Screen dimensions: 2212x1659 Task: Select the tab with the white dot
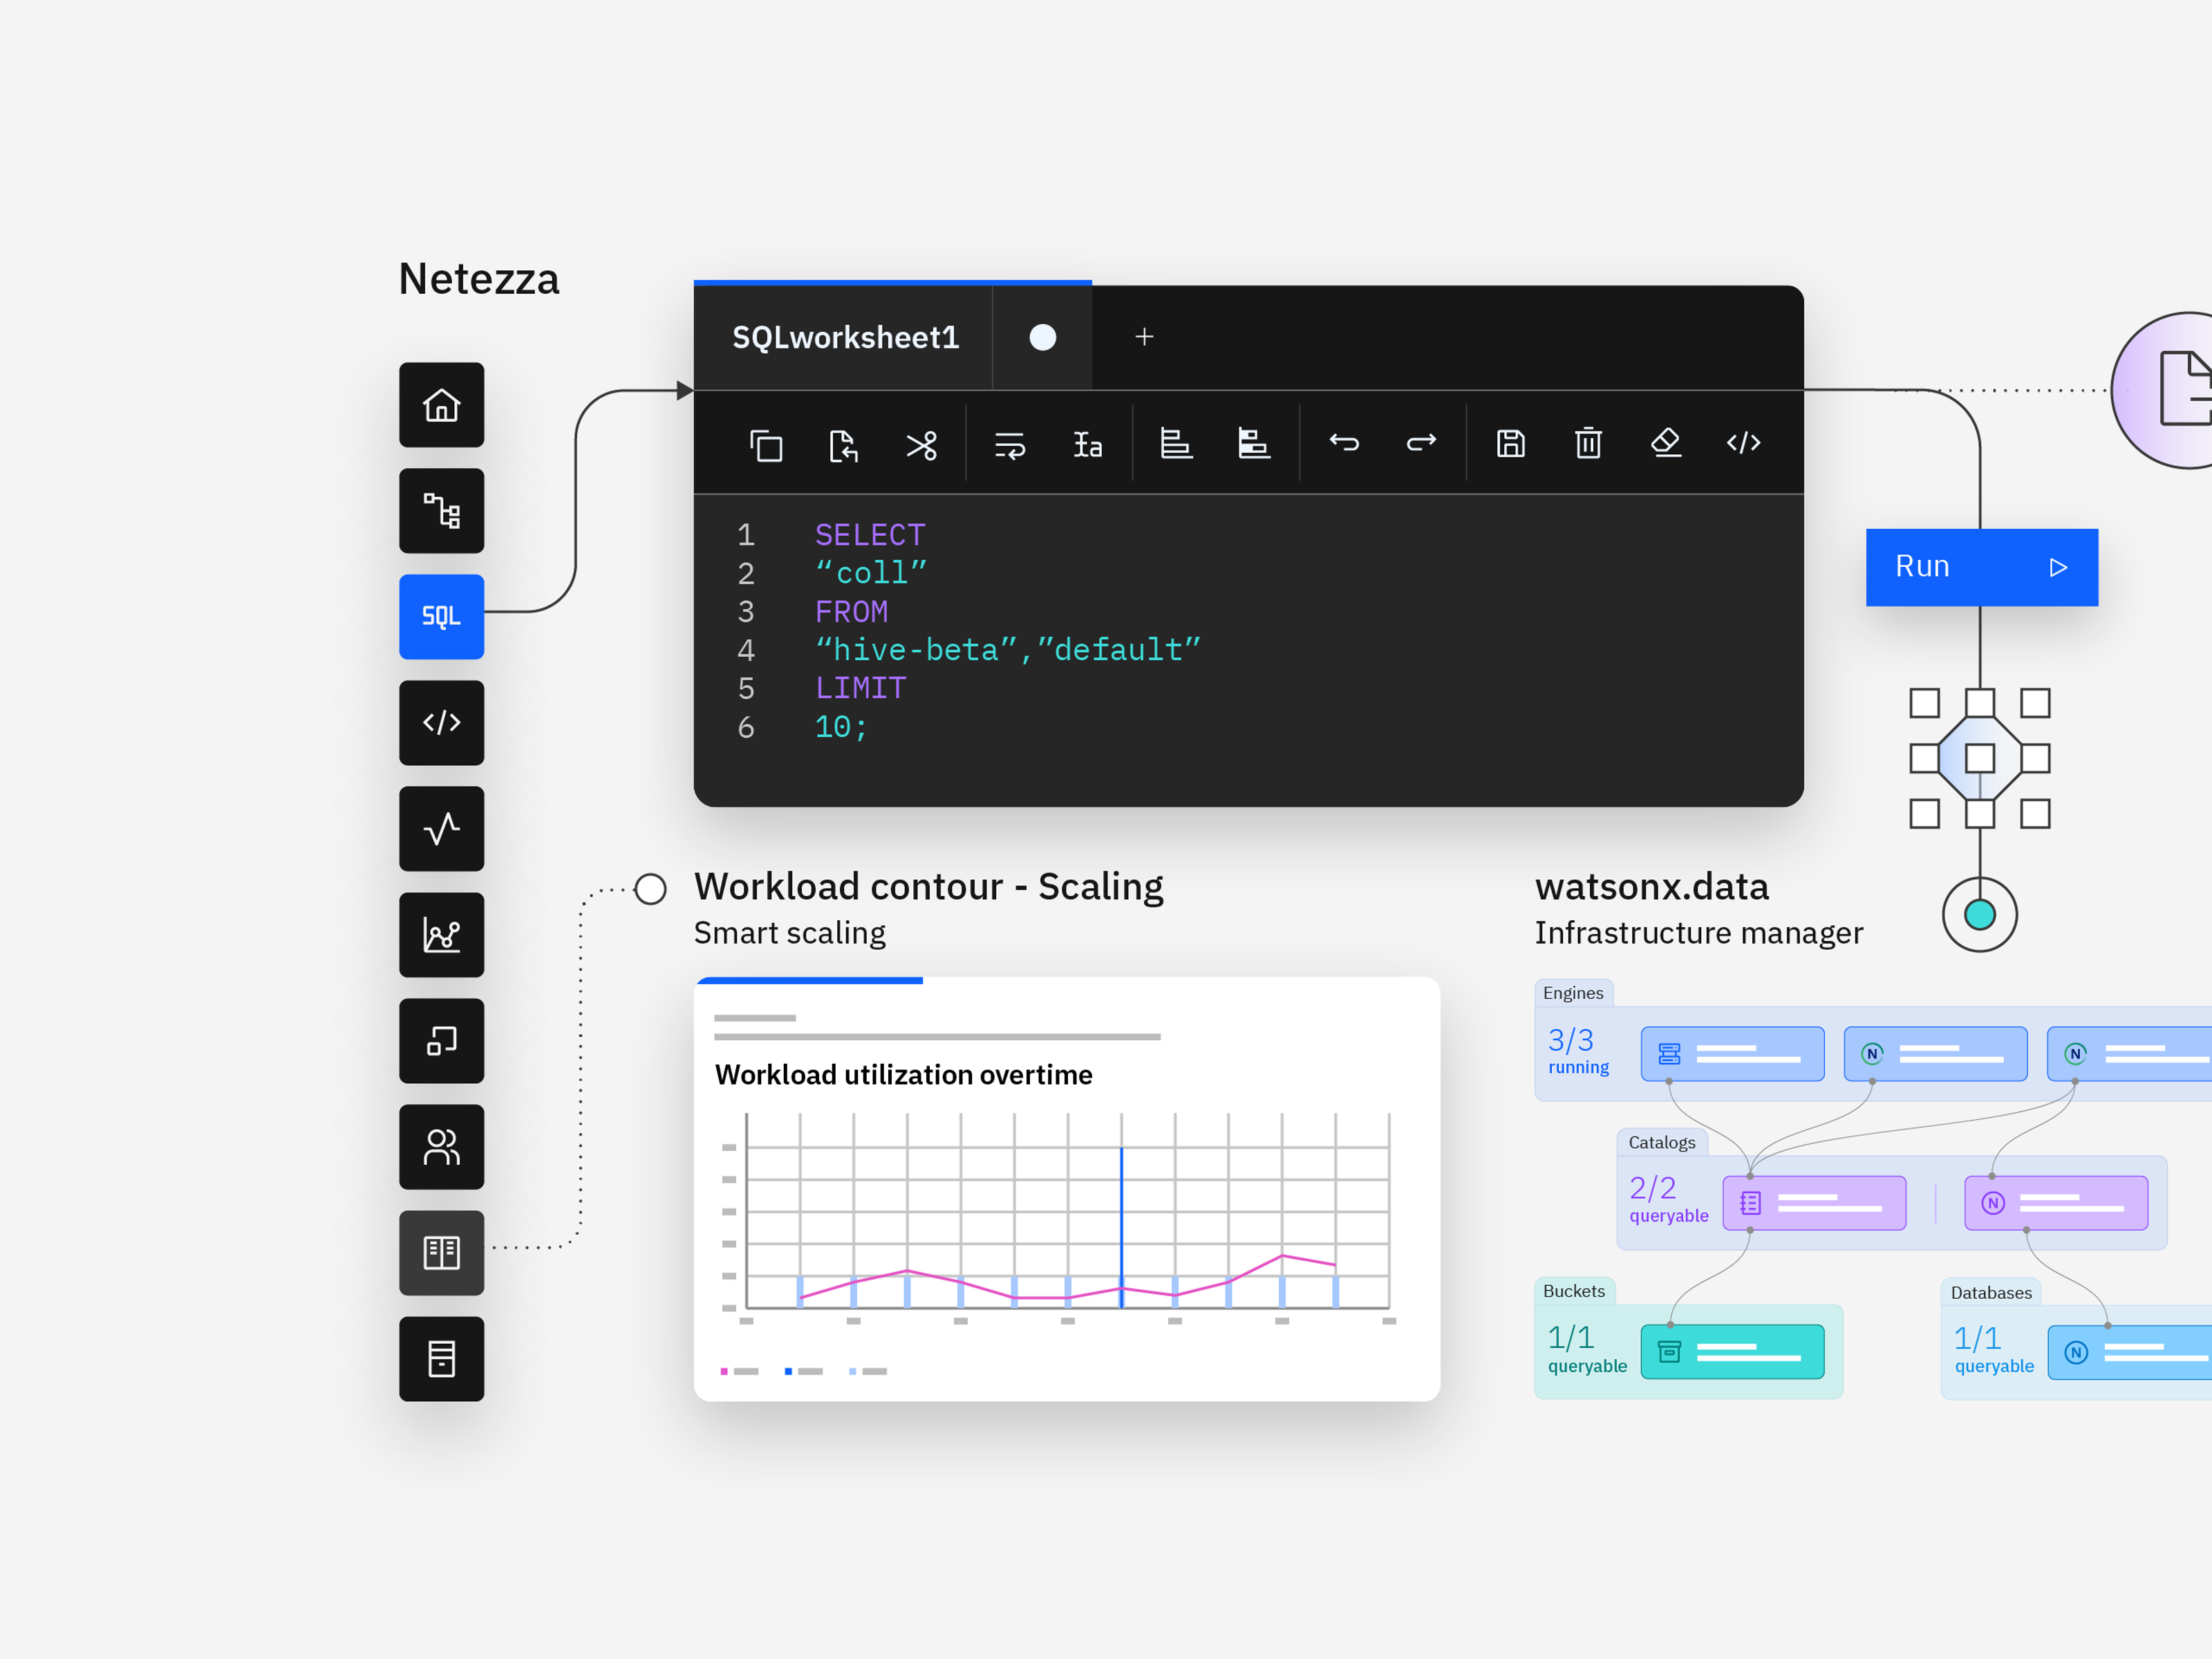coord(1043,338)
